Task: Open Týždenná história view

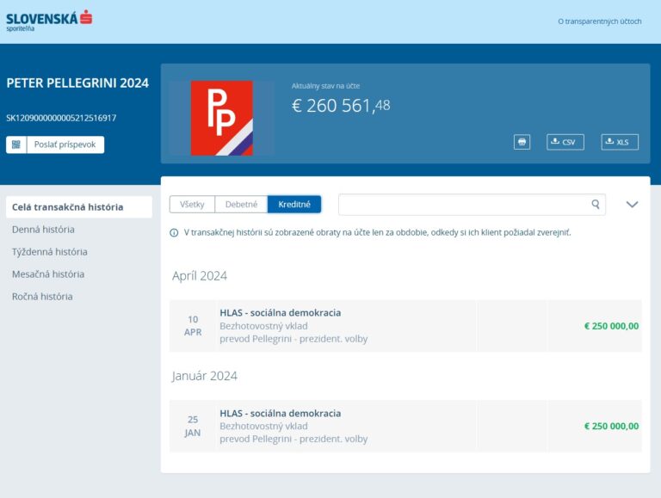Action: pyautogui.click(x=49, y=252)
